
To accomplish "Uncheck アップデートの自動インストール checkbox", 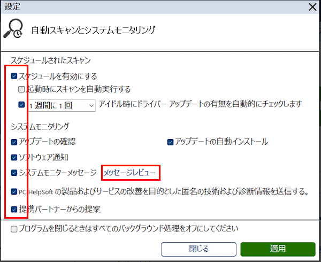I will (x=170, y=142).
